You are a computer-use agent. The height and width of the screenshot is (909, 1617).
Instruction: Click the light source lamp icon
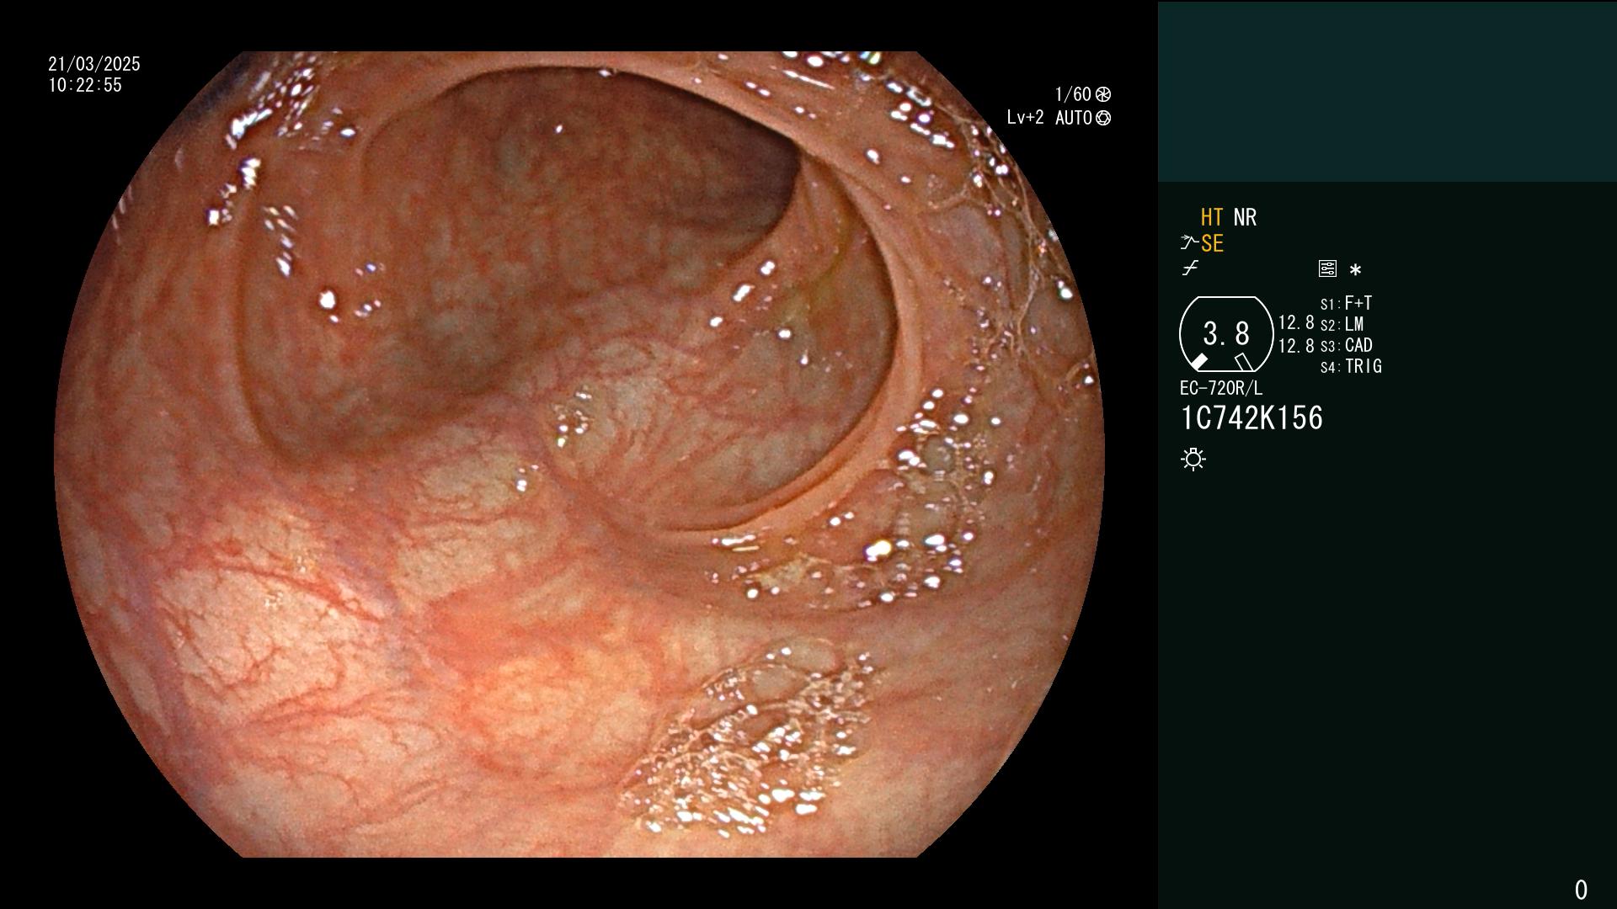(x=1193, y=459)
